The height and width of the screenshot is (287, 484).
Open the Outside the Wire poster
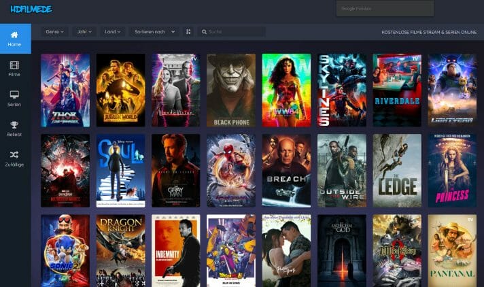coord(342,171)
